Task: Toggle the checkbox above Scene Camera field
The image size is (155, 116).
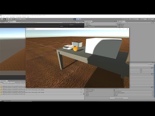Action: pos(114,90)
